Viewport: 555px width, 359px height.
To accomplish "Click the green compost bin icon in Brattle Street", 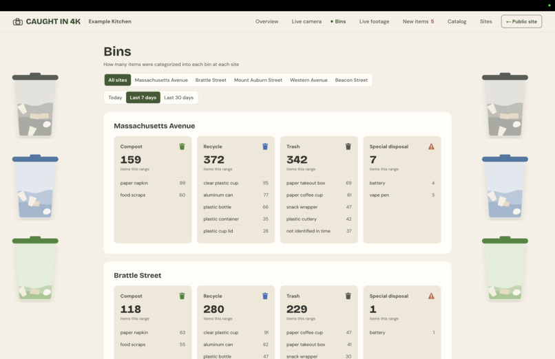I will [182, 296].
